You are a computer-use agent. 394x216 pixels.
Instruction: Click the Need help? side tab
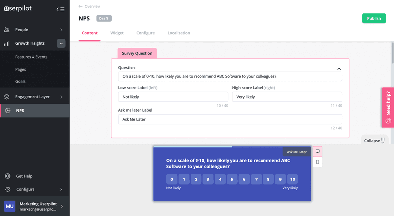388,108
